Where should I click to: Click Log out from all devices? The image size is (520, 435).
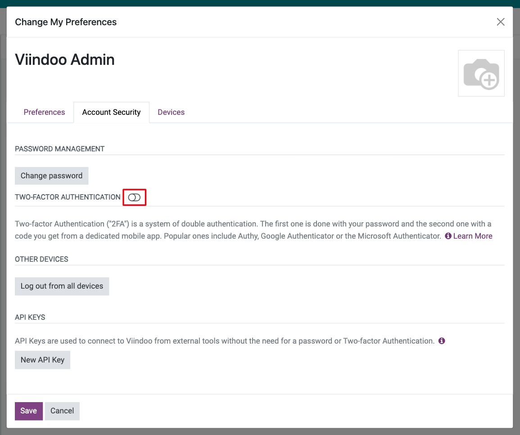coord(62,286)
